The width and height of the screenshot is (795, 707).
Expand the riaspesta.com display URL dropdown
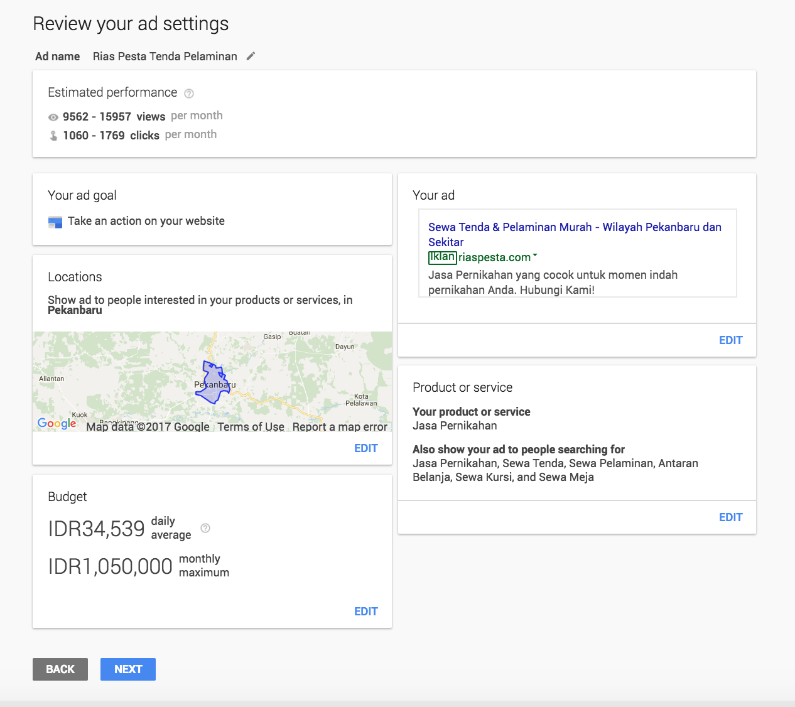[534, 256]
